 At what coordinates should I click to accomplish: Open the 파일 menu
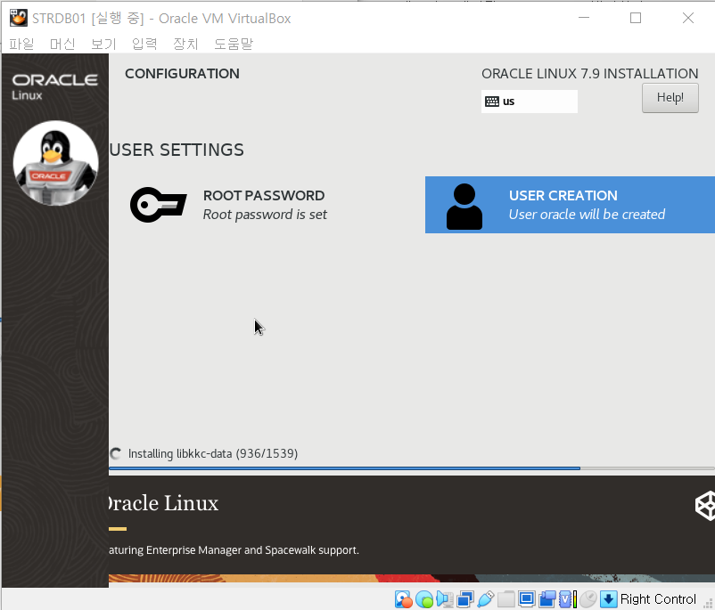point(21,44)
